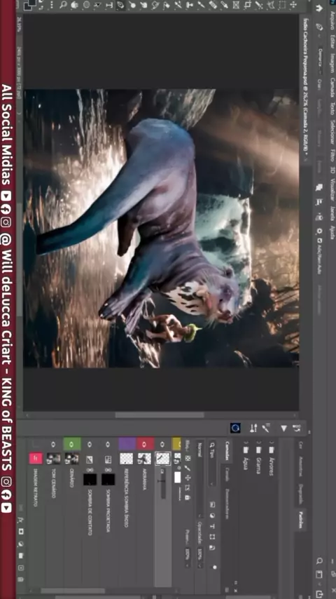This screenshot has height=599, width=336.
Task: Select the Path Selection arrow tool
Action: 97,6
